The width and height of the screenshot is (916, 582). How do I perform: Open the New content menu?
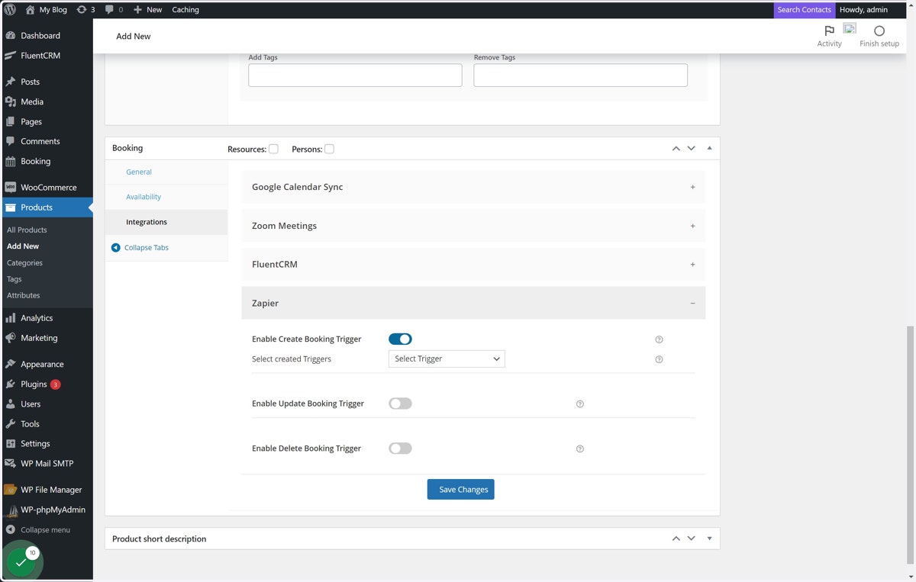147,10
